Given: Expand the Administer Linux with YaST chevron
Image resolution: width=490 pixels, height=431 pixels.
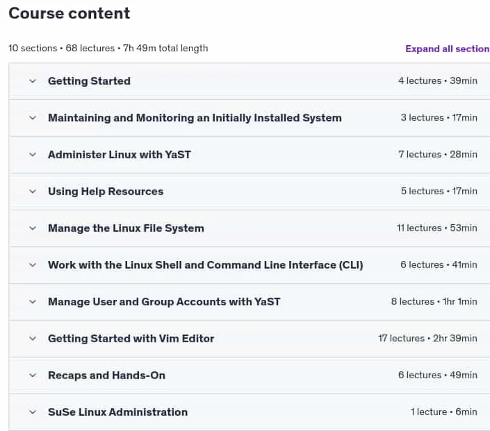Looking at the screenshot, I should tap(33, 155).
